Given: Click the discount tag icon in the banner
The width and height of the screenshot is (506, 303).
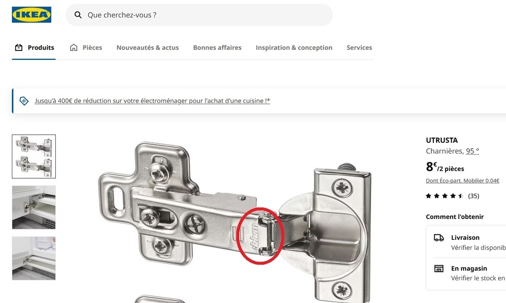Looking at the screenshot, I should pos(24,101).
